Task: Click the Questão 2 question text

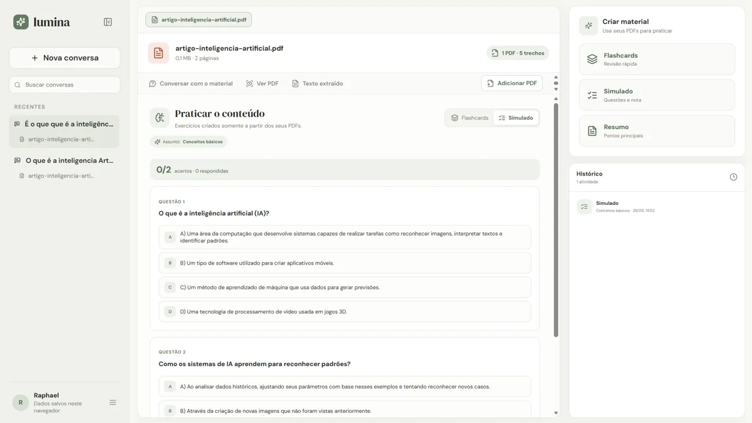Action: (x=254, y=364)
